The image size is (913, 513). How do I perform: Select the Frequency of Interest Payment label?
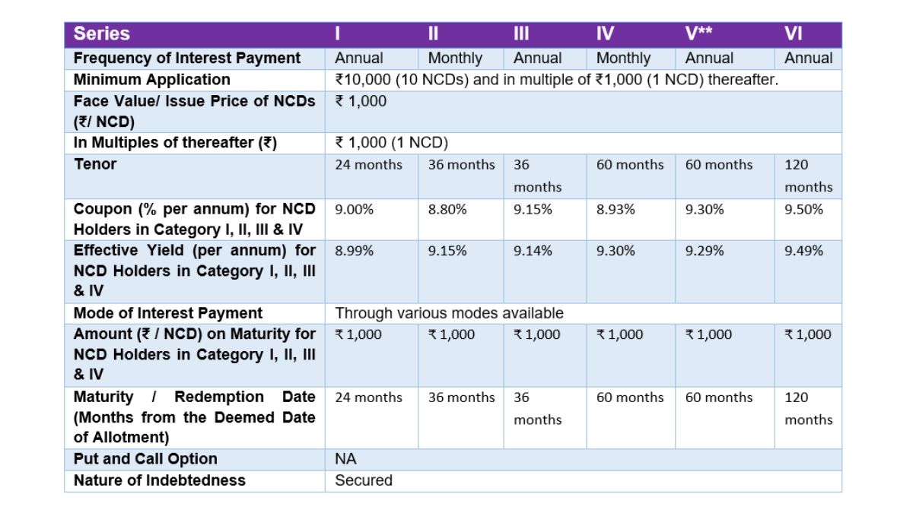(x=187, y=59)
